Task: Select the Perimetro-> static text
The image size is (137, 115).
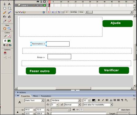Action: [38, 44]
